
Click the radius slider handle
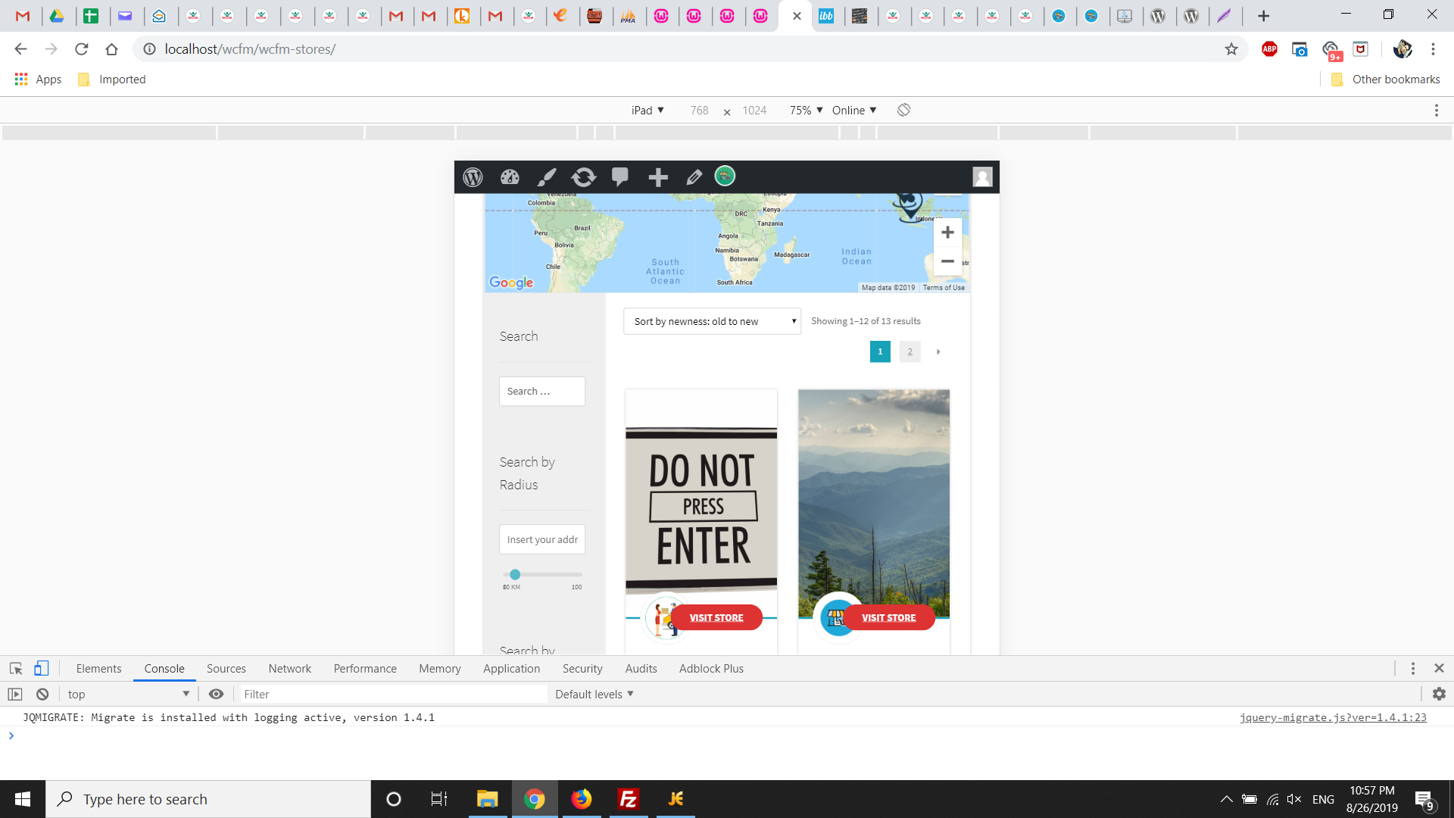tap(515, 575)
